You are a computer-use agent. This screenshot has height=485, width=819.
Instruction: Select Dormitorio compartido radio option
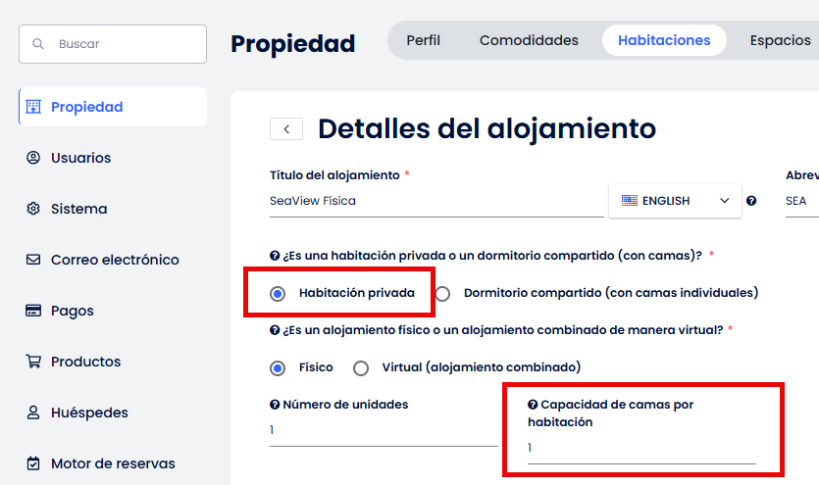443,293
